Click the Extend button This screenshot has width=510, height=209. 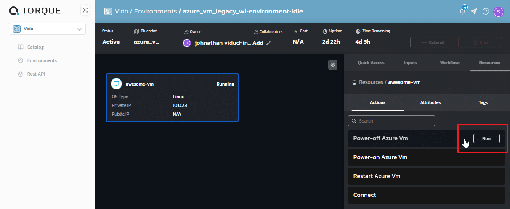coord(432,42)
